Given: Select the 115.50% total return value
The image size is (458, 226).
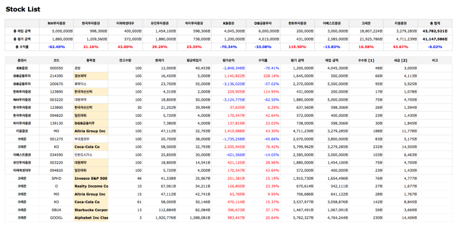Looking at the screenshot, I should pos(297,47).
